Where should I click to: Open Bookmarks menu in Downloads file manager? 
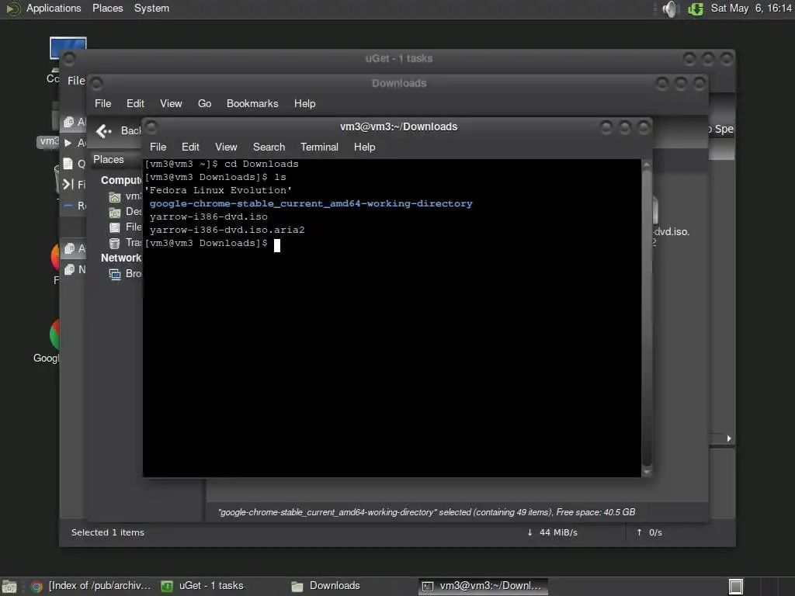click(x=252, y=103)
